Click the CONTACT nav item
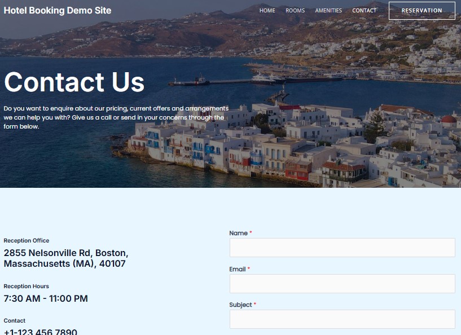 (x=364, y=10)
